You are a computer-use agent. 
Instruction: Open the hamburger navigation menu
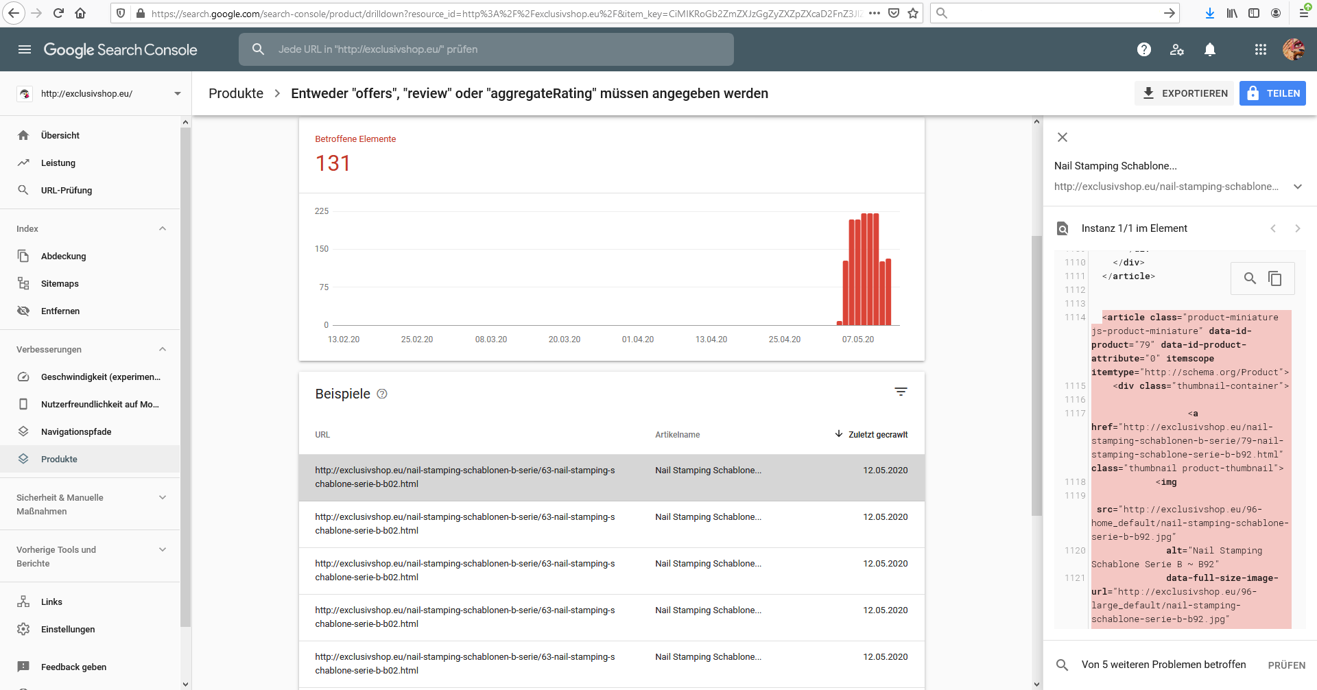(x=25, y=49)
